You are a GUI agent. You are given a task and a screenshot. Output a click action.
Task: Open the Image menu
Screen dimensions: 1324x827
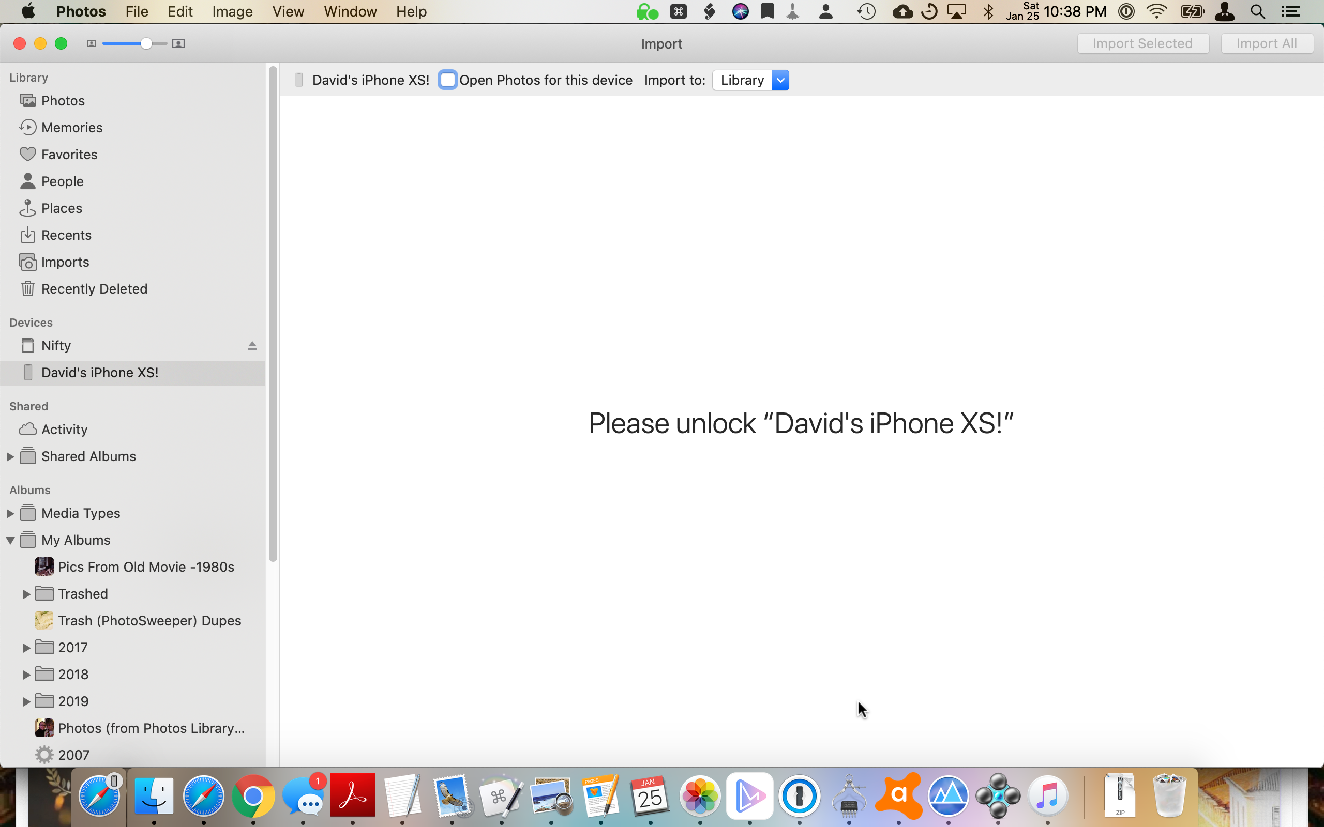coord(232,11)
